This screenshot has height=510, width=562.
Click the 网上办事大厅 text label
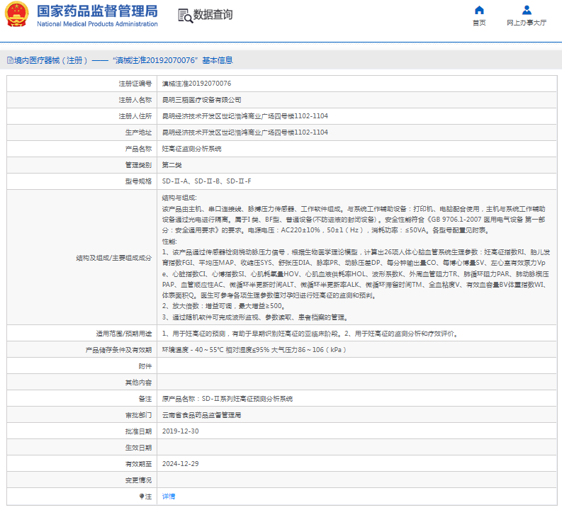click(527, 23)
